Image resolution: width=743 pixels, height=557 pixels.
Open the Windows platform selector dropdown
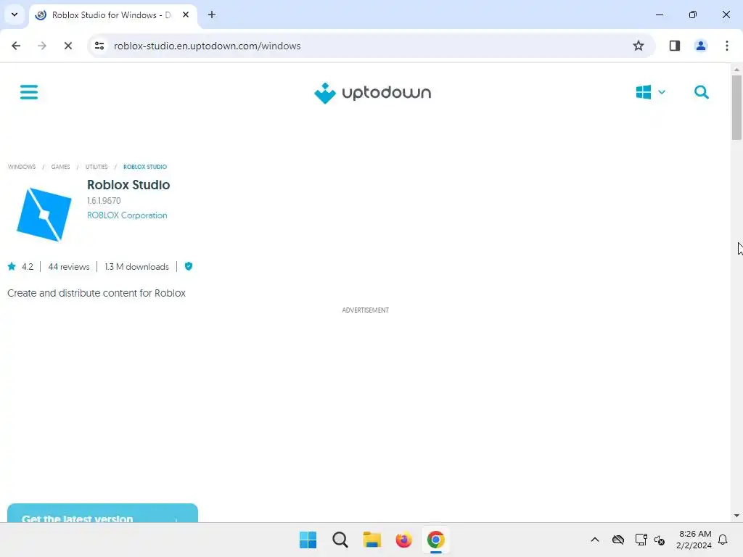point(651,92)
